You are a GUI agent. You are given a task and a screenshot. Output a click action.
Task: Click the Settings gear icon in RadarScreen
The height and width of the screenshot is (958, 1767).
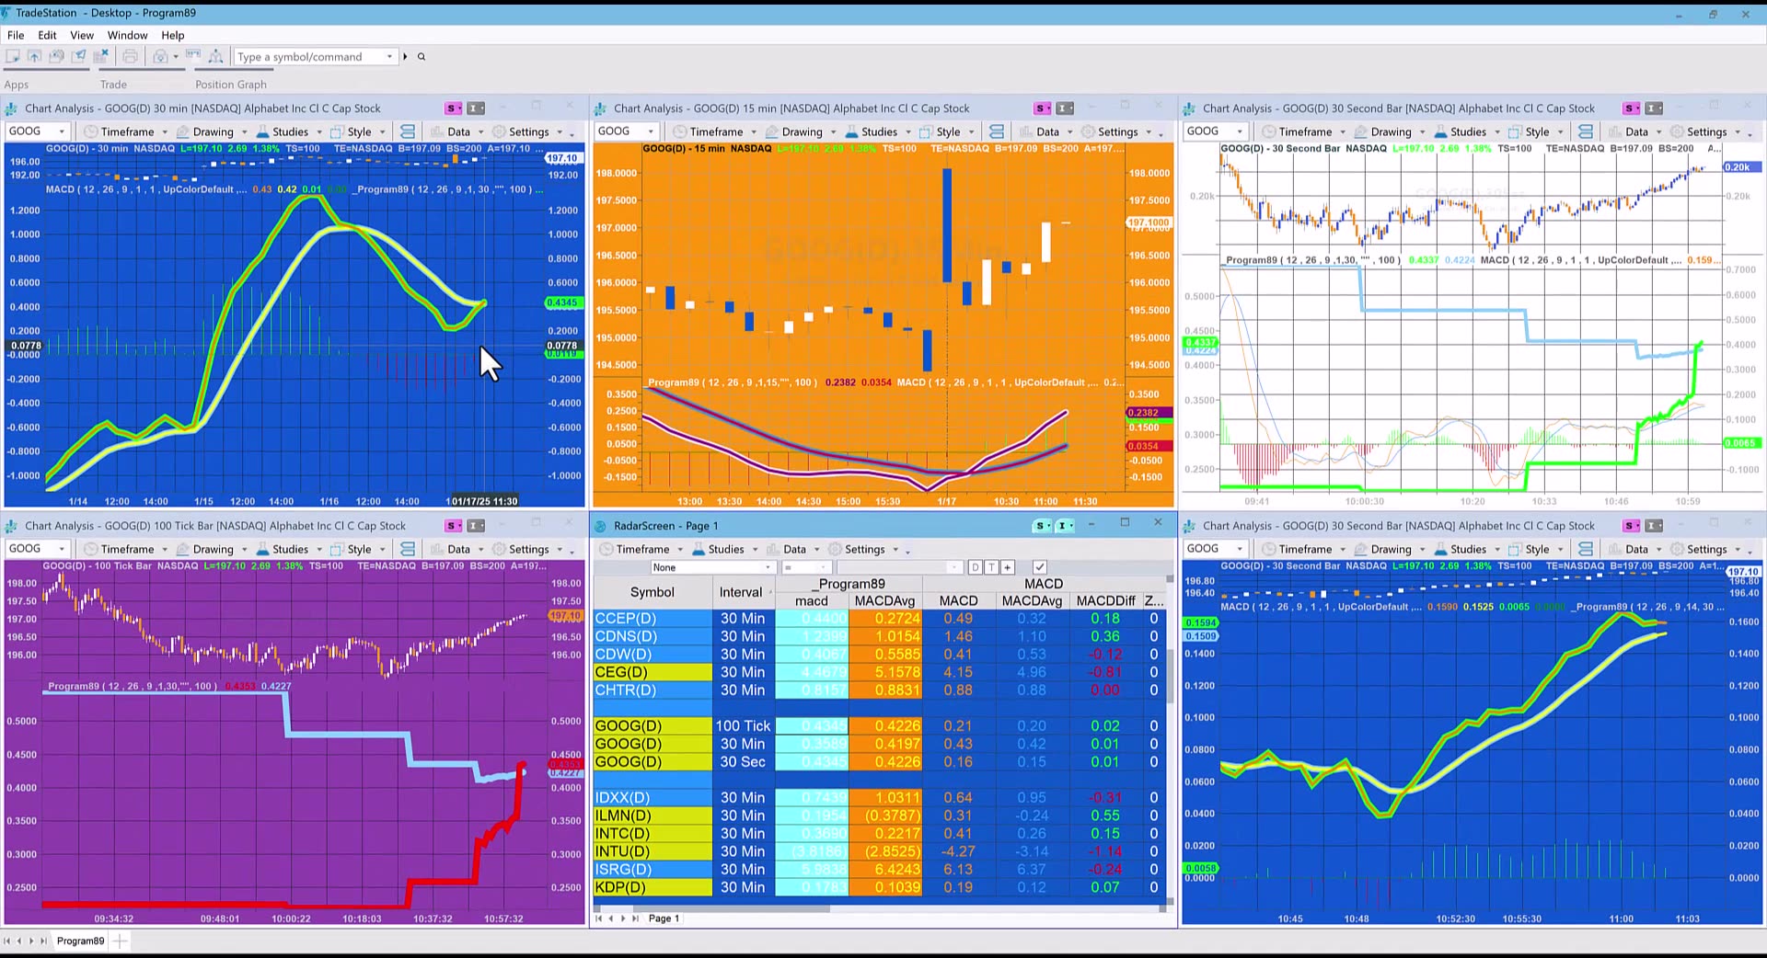point(834,549)
